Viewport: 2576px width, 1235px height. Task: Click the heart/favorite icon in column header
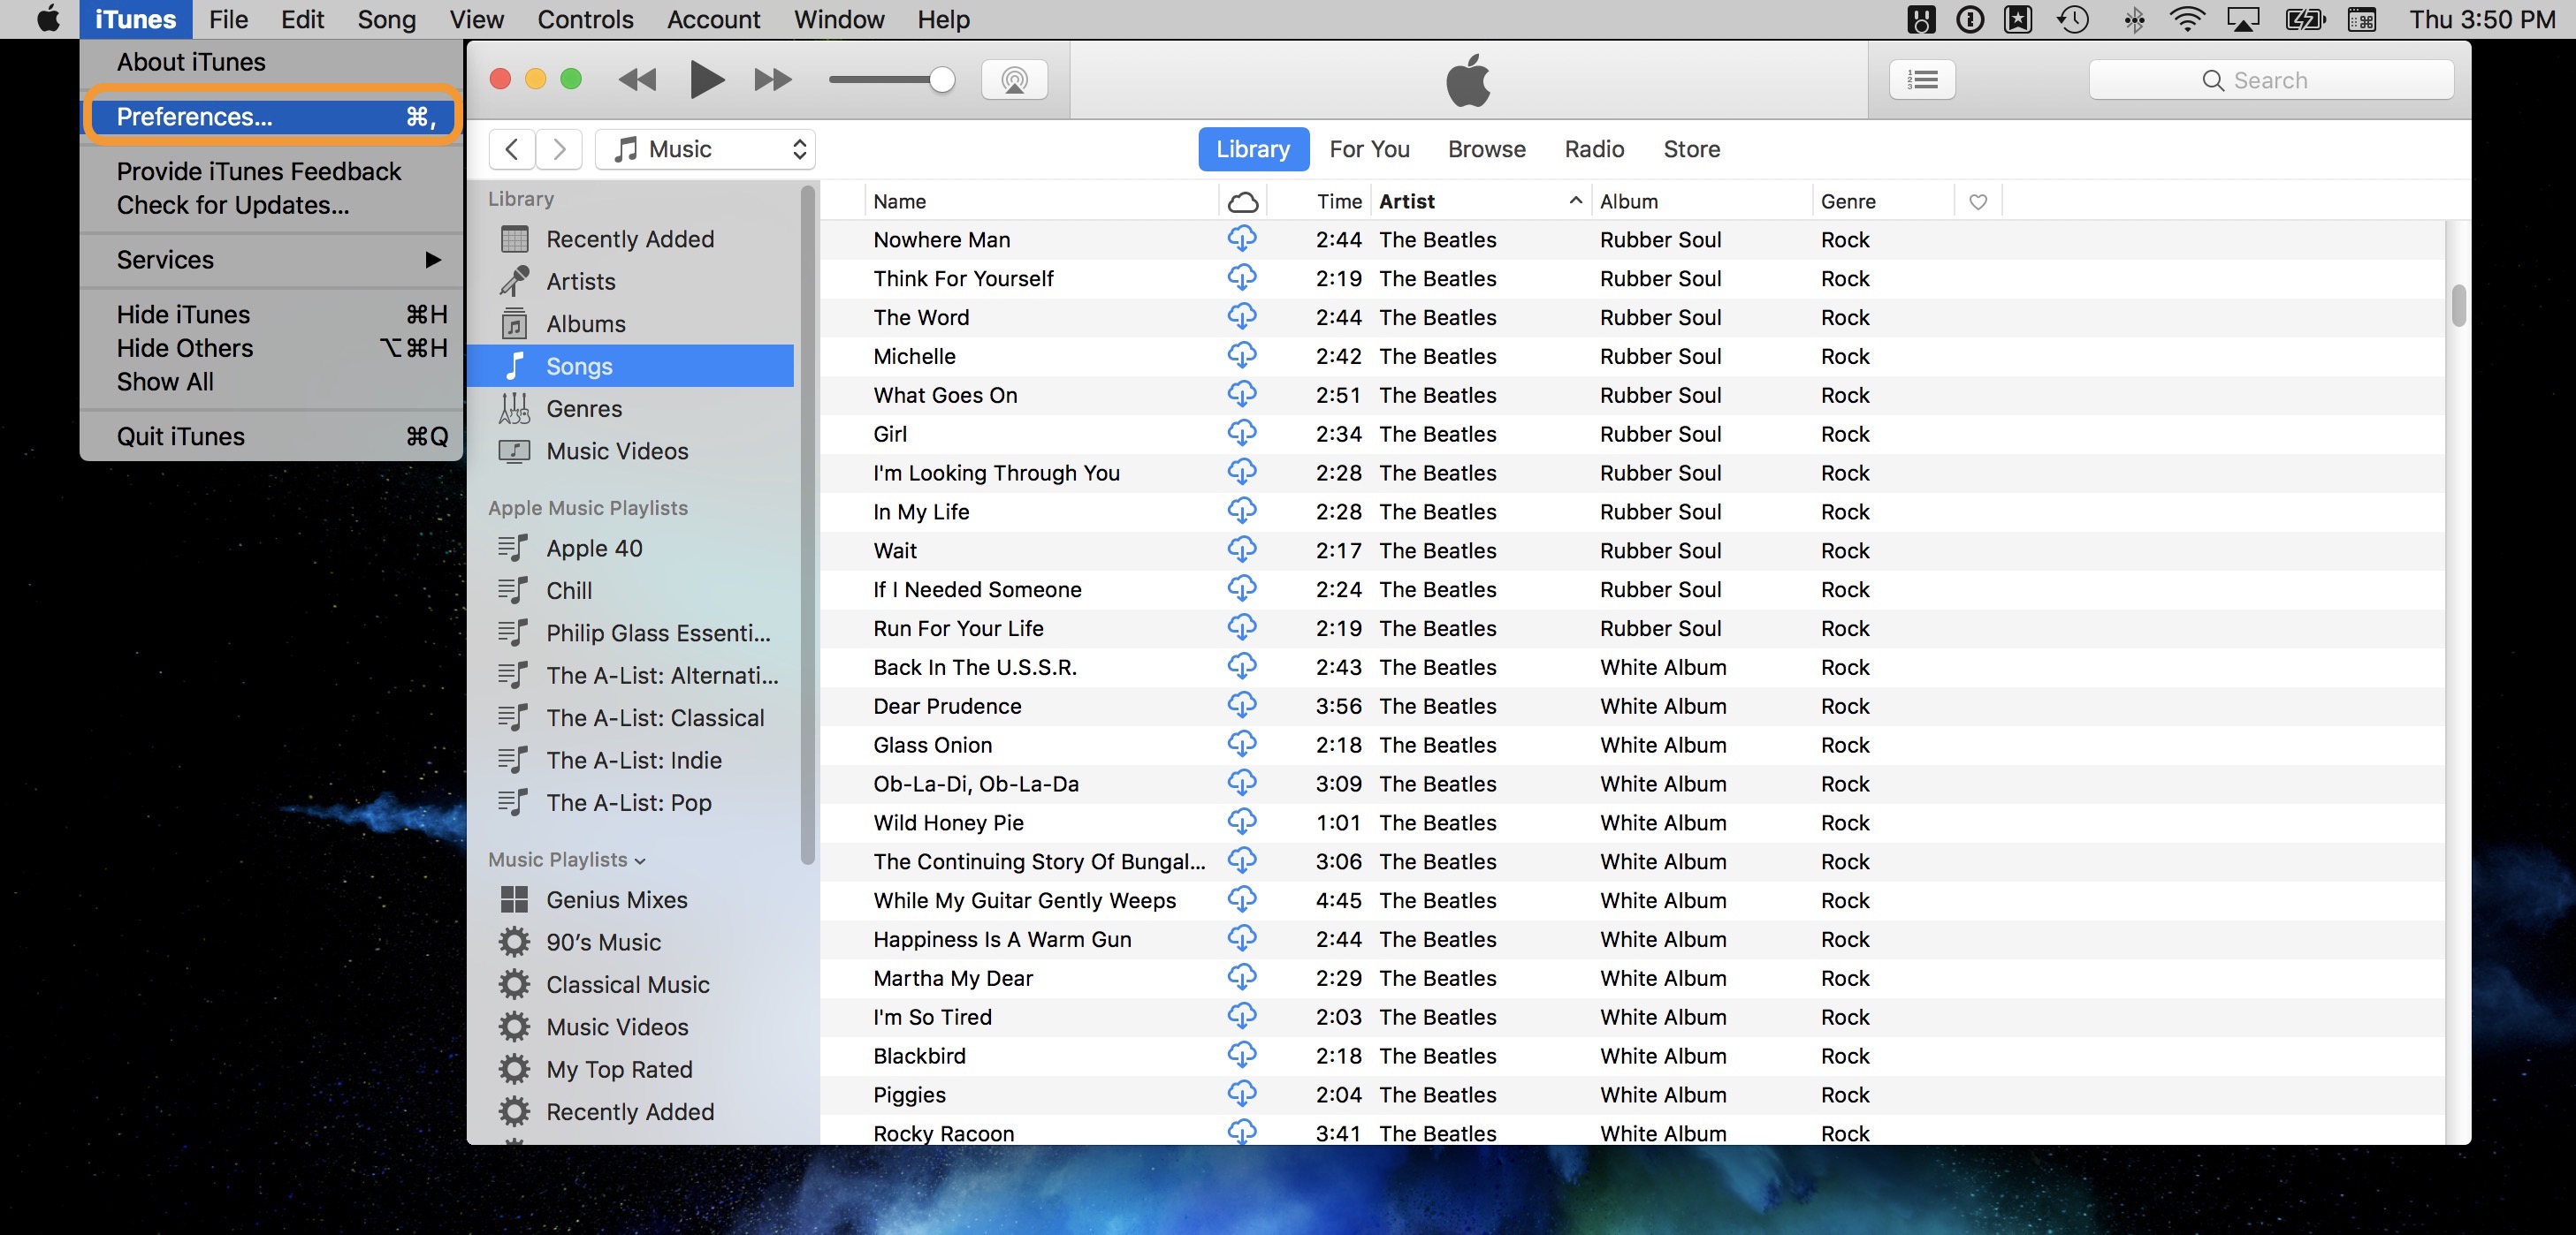pyautogui.click(x=1978, y=201)
